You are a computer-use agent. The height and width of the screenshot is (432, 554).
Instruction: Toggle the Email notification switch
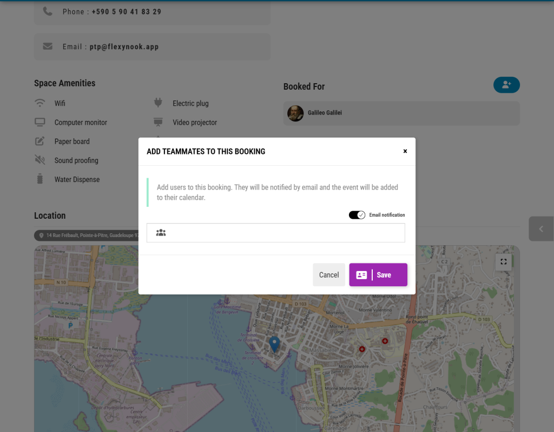coord(357,215)
